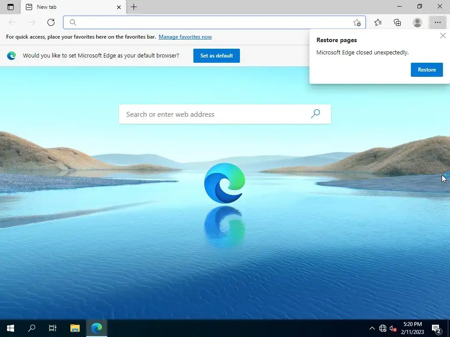
Task: Open the notification center icon
Action: coord(436,328)
